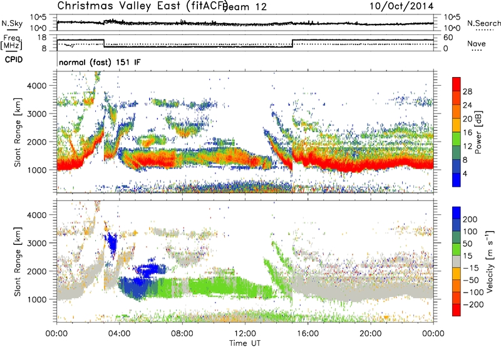The width and height of the screenshot is (501, 347).
Task: Pick Velocity colorbar yellow segment between -50 and -15
Action: [x=457, y=274]
